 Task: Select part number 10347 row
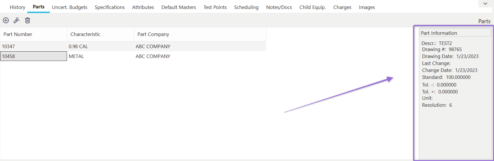8,46
